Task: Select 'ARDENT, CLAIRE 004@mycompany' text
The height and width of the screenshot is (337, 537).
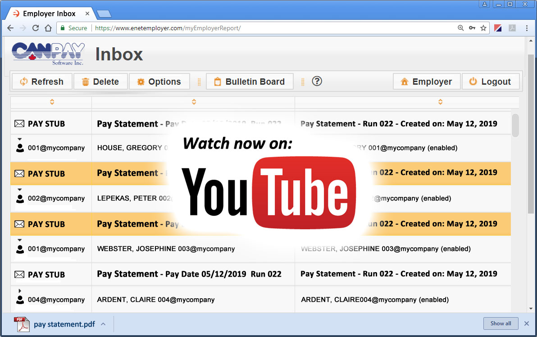Action: [x=156, y=300]
